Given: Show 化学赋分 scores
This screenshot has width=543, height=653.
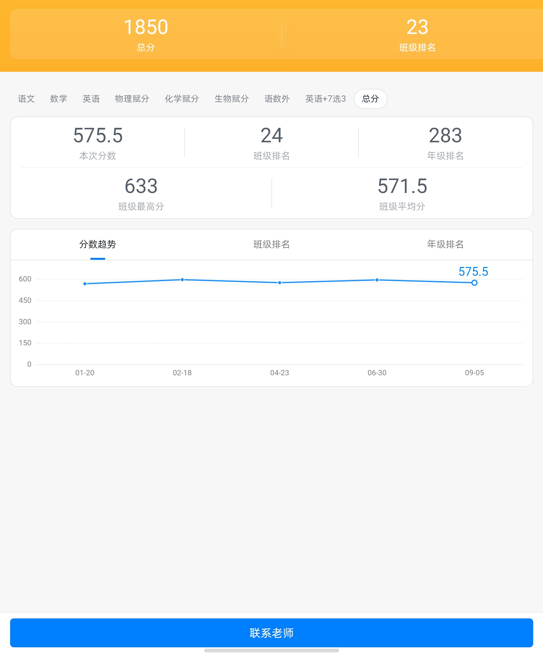Looking at the screenshot, I should pyautogui.click(x=182, y=99).
